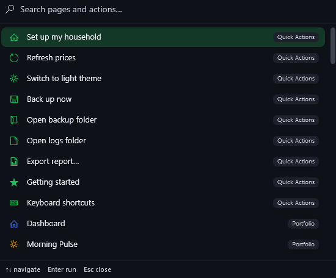The image size is (336, 278).
Task: Open the Keyboard shortcuts entry
Action: coord(163,203)
